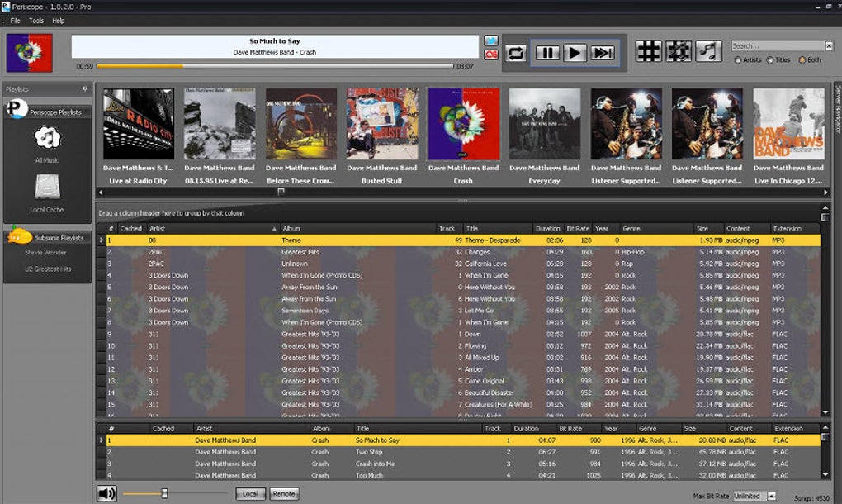842x504 pixels.
Task: Clear the search box with X
Action: click(x=829, y=45)
